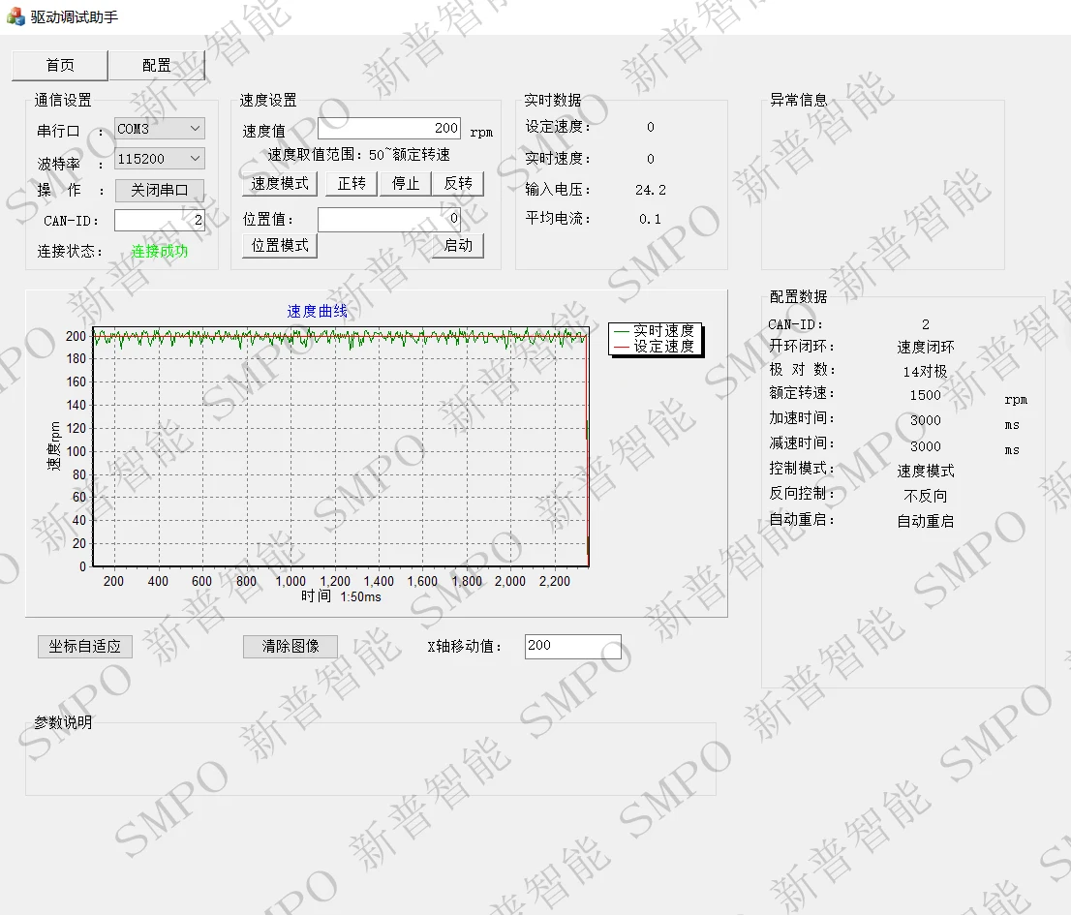Click the 实时速度 legend entry
Viewport: 1071px width, 915px height.
point(655,331)
